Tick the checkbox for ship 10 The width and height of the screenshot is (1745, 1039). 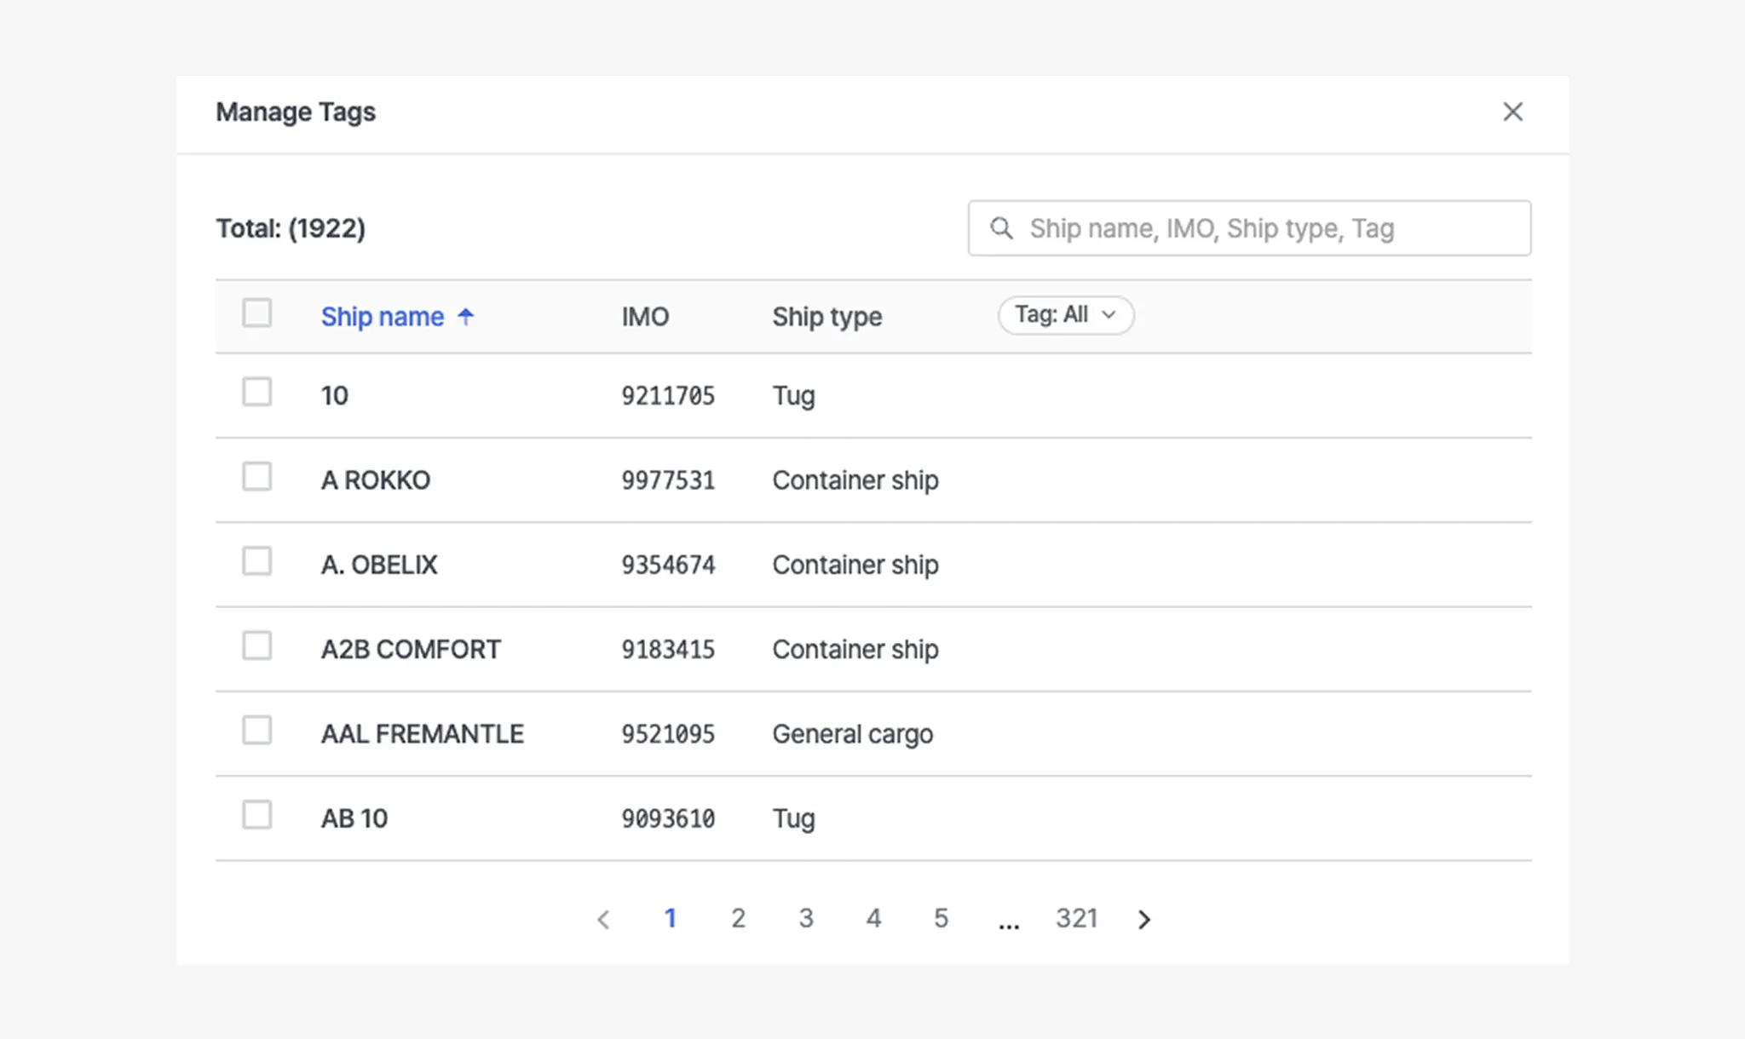(256, 393)
